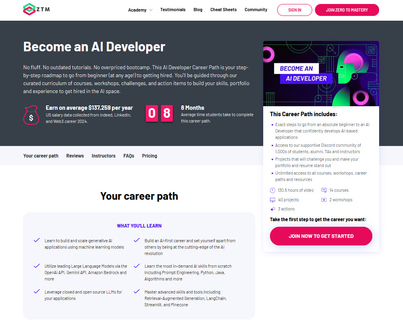The image size is (403, 325).
Task: Click checkmark beside Master advanced skills item
Action: pyautogui.click(x=137, y=291)
